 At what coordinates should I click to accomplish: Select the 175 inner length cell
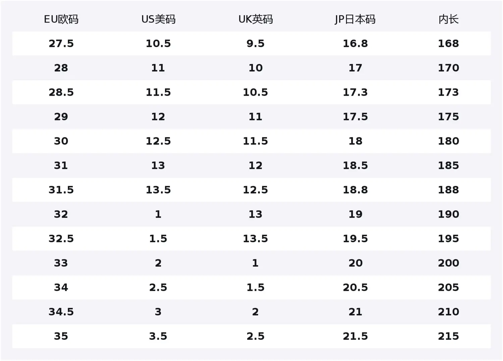[448, 117]
